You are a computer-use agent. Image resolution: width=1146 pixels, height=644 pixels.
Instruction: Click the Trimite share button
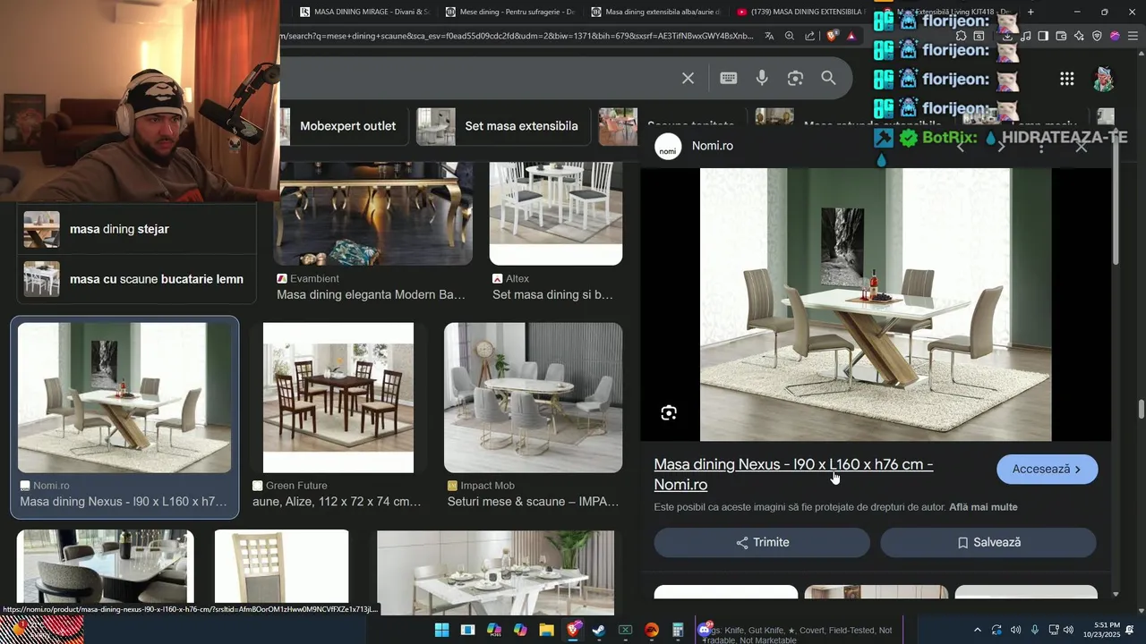[762, 542]
